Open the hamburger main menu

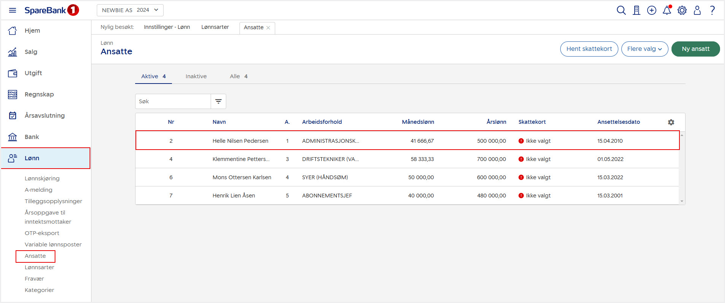[x=13, y=10]
